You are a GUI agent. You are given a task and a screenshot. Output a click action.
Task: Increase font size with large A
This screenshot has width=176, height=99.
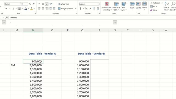pyautogui.click(x=30, y=4)
